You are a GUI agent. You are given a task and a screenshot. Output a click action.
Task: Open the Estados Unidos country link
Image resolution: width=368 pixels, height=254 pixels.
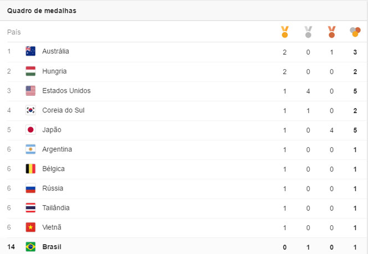[66, 91]
